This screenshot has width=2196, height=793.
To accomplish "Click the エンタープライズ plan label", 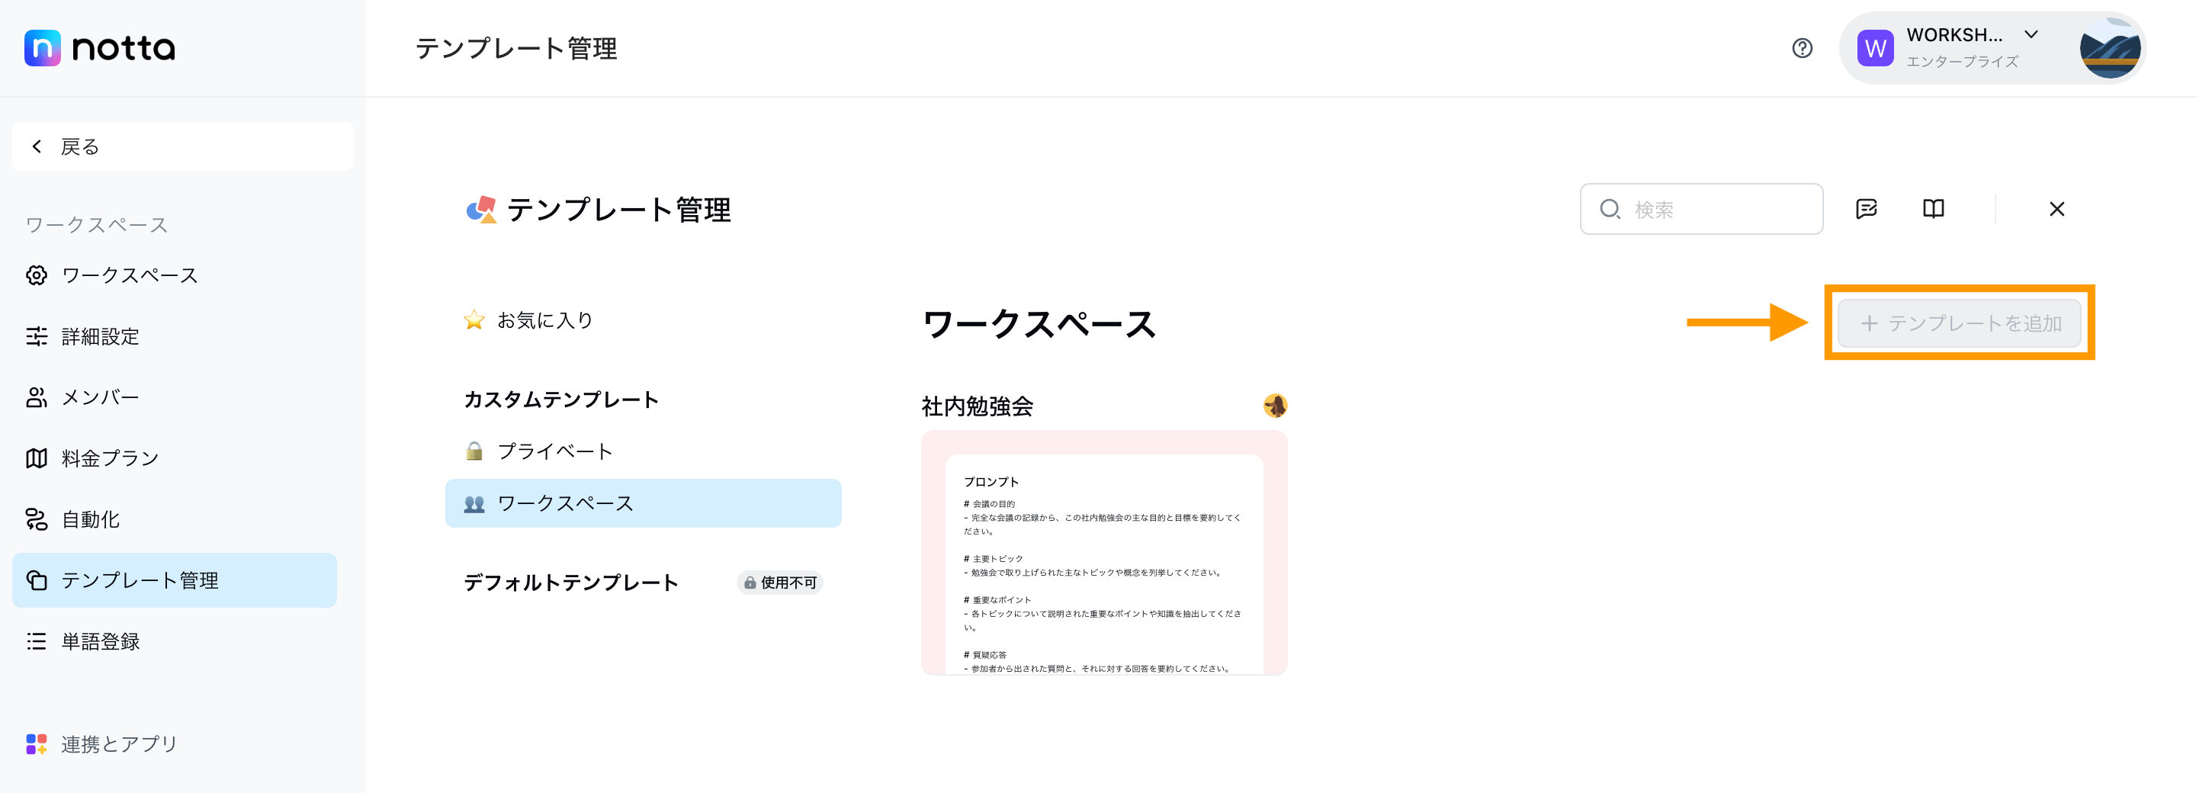I will tap(1962, 62).
